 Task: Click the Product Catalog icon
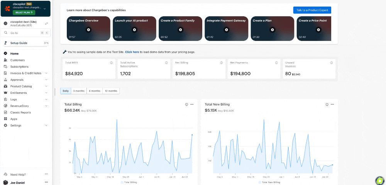pyautogui.click(x=5, y=86)
